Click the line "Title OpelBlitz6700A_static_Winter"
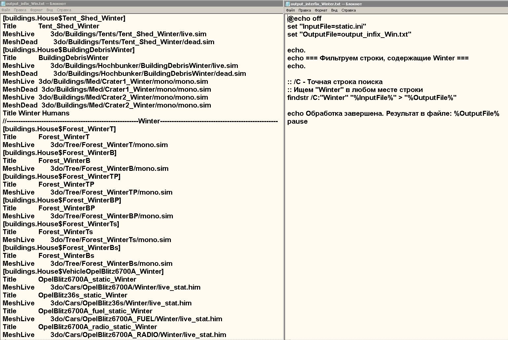Screen dimensions: 508x340 click(69, 279)
